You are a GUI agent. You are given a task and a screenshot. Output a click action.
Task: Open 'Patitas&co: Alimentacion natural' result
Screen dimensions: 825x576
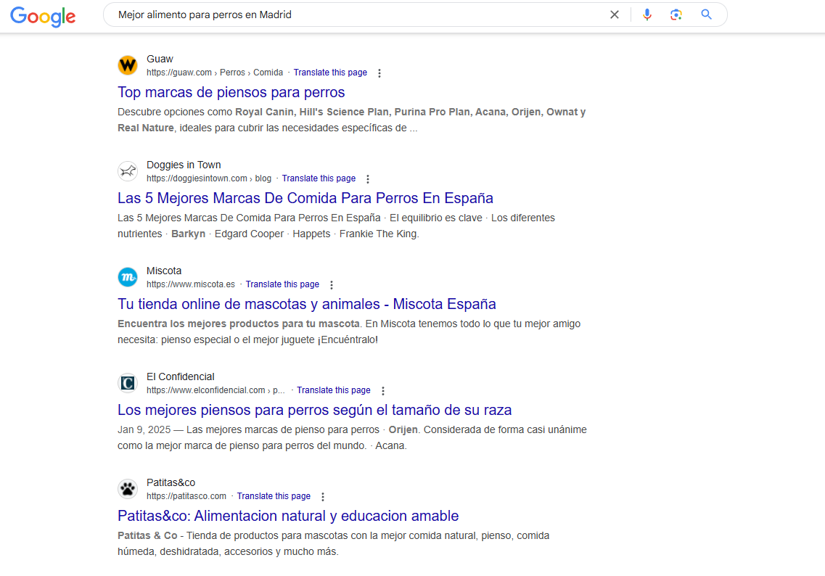pyautogui.click(x=288, y=516)
